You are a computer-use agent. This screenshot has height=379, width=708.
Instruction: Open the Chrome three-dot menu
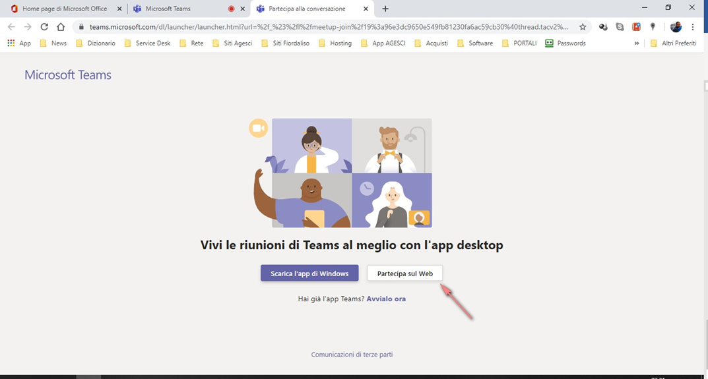tap(693, 26)
